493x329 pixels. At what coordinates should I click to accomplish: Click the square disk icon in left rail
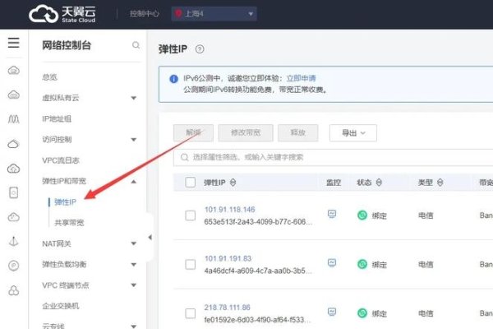pos(13,192)
